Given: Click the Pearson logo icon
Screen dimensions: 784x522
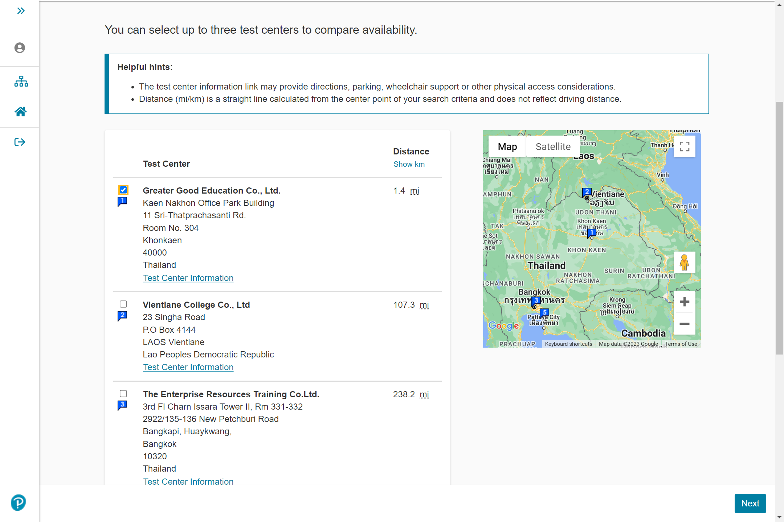Looking at the screenshot, I should click(19, 502).
